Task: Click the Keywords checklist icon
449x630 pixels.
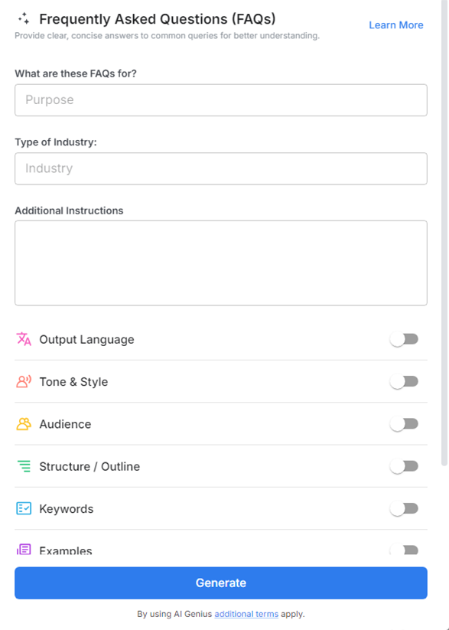Action: tap(22, 508)
